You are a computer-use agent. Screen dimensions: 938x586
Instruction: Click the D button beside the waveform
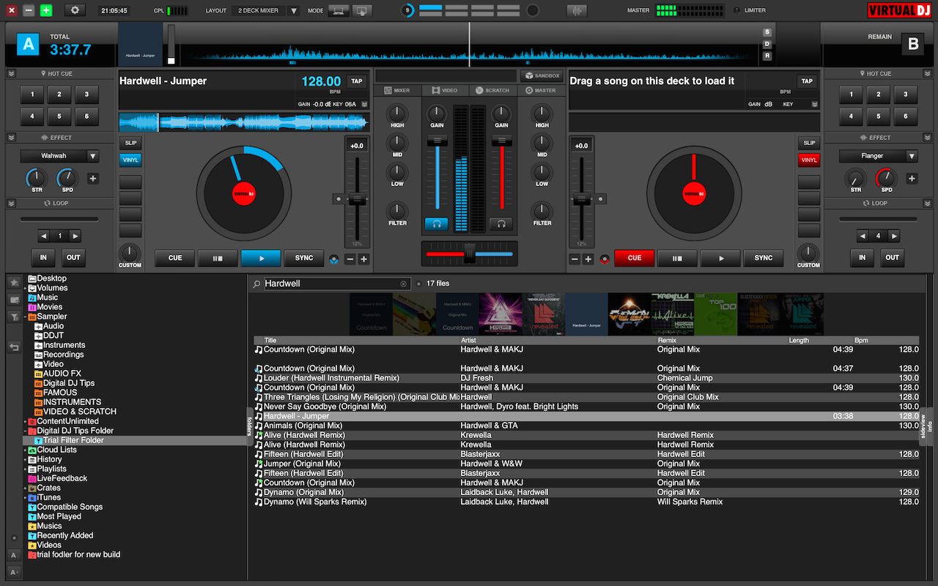tap(767, 44)
